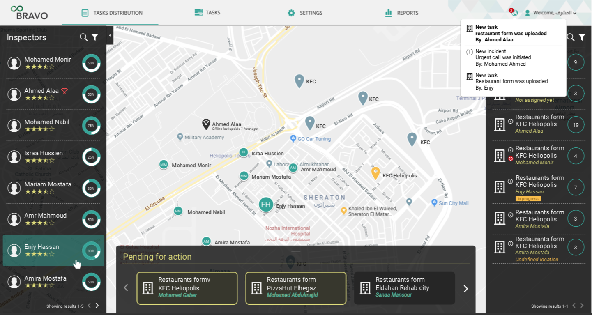
Task: Show next pending action cards
Action: tap(465, 289)
